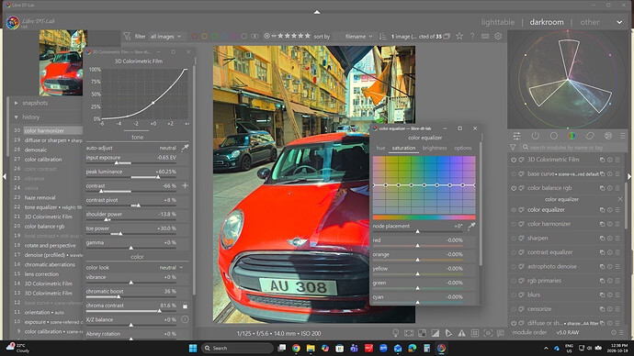Screen dimensions: 634x356
Task: Click the star overlay icon in top bar
Action: point(459,37)
